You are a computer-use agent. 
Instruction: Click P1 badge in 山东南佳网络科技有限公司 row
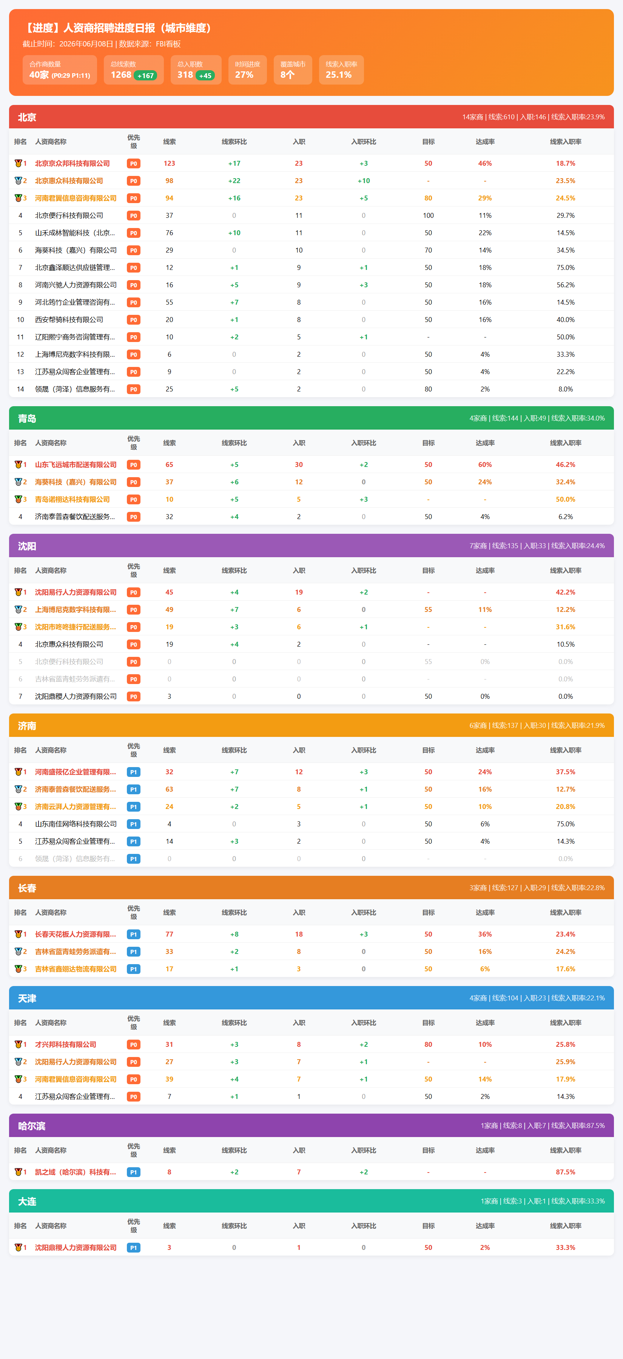point(133,824)
